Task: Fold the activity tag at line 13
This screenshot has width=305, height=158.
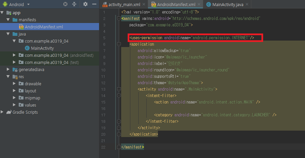Action: coord(119,89)
